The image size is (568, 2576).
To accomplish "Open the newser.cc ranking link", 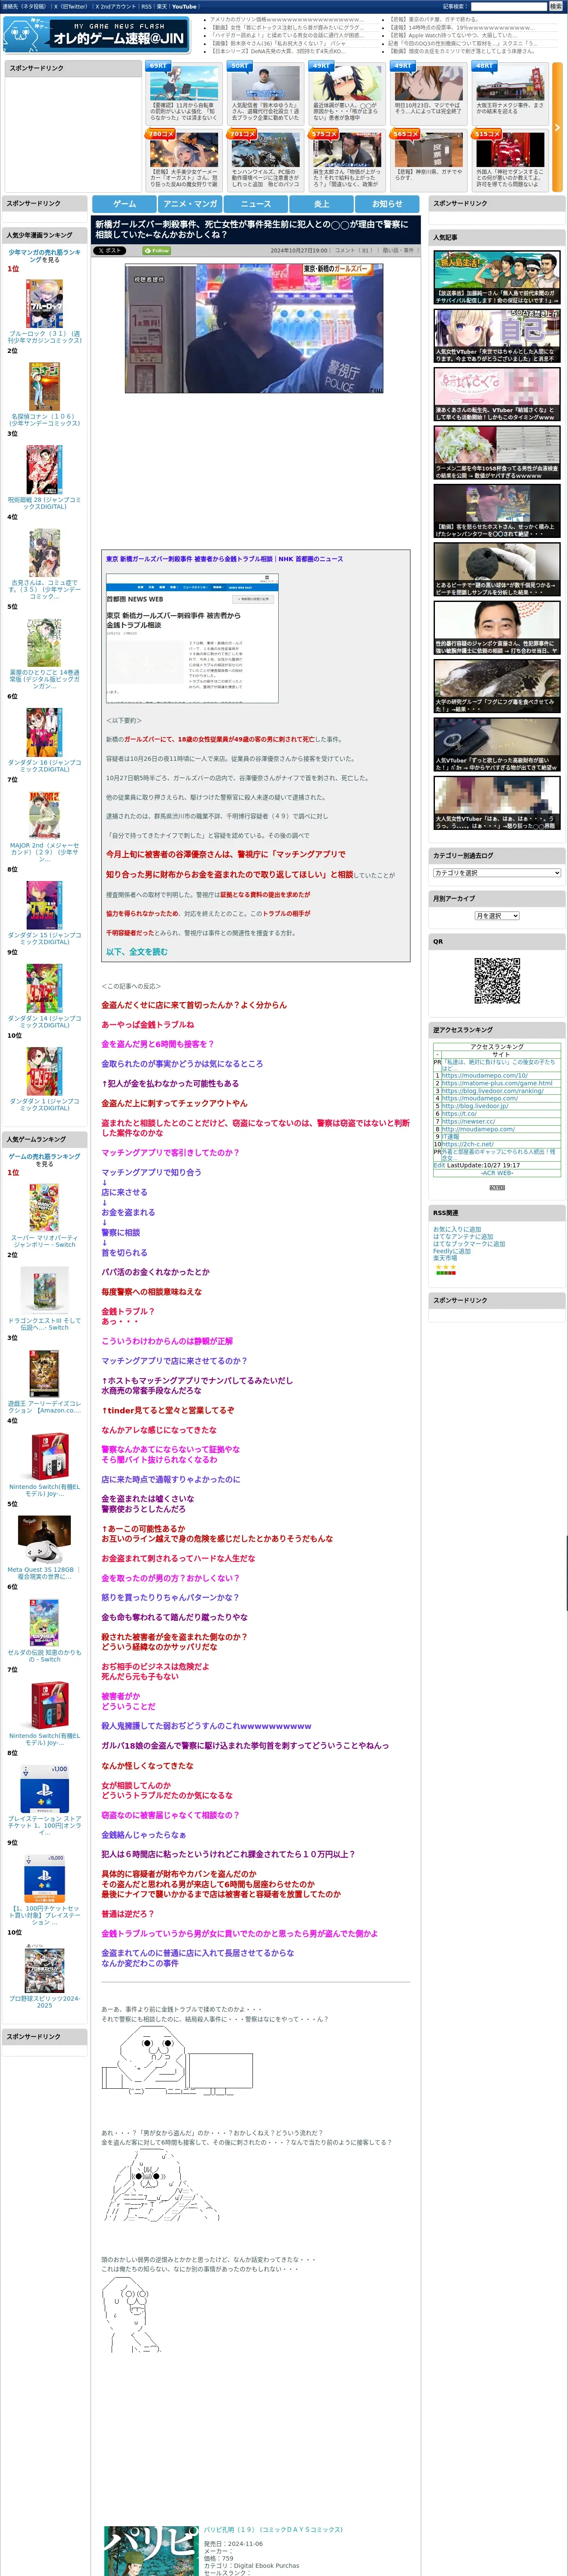I will (x=468, y=1121).
